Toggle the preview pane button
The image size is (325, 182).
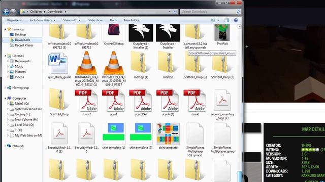pyautogui.click(x=226, y=20)
